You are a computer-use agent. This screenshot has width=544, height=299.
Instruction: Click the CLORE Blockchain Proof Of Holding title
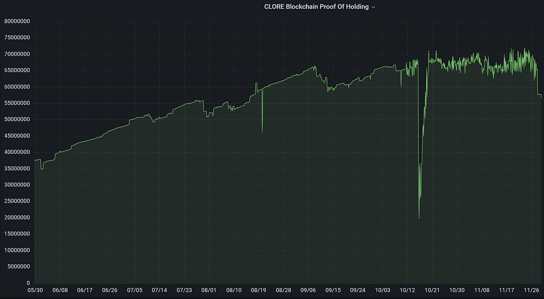[317, 7]
